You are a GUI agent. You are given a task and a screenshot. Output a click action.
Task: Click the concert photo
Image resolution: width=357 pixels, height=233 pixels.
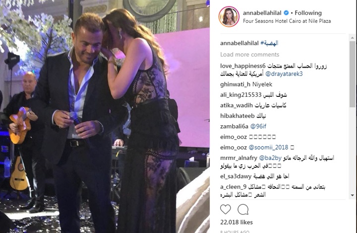(x=105, y=116)
